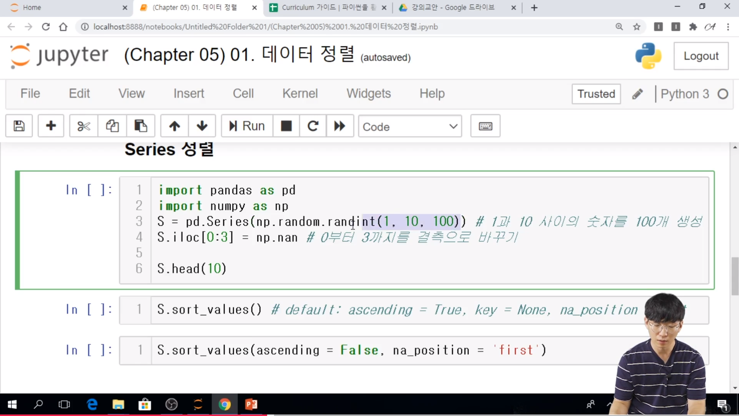This screenshot has height=416, width=739.
Task: Open the command palette keyboard icon
Action: coord(485,126)
